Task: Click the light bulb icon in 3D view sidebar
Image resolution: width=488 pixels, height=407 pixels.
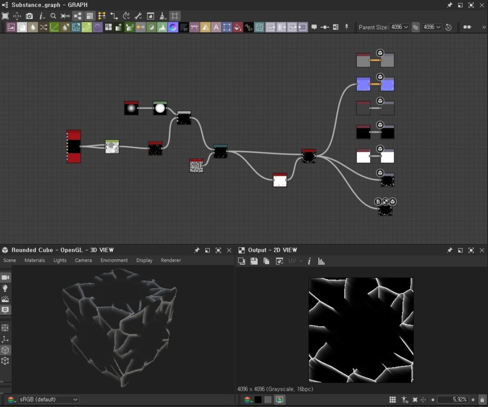Action: point(5,288)
